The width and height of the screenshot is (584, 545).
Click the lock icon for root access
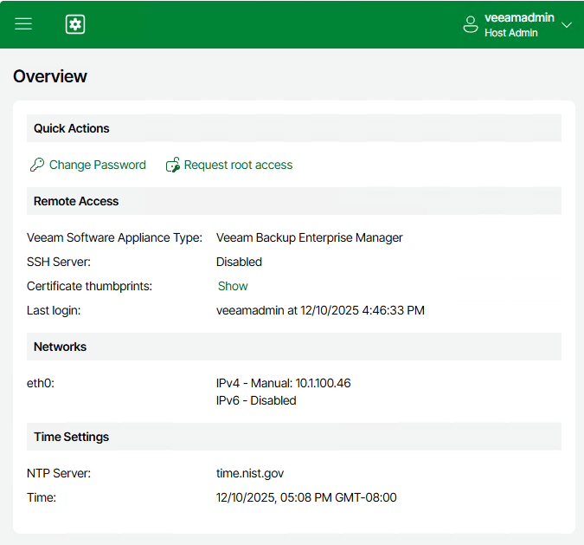(x=173, y=165)
